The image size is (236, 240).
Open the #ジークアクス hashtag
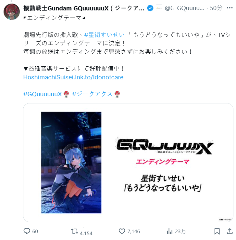click(92, 94)
